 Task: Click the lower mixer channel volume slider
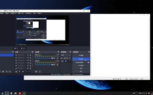click(44, 65)
